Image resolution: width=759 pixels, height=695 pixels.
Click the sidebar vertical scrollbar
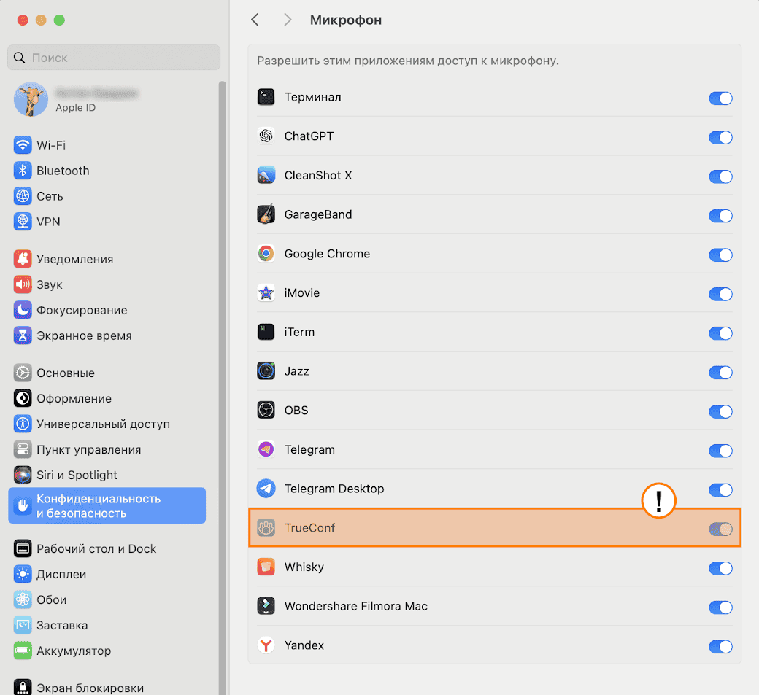click(222, 387)
